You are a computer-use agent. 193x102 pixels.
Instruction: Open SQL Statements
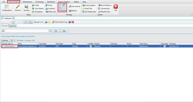coord(89,12)
